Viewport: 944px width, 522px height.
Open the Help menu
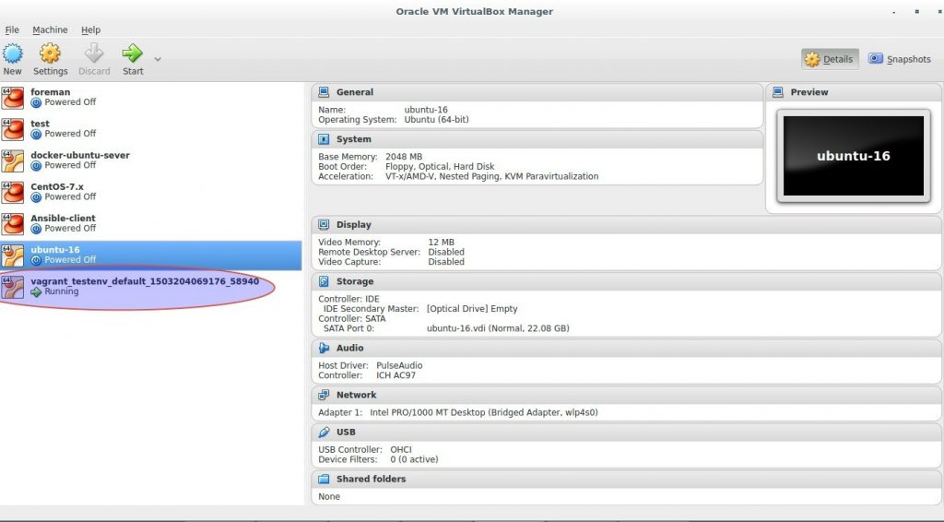click(91, 30)
